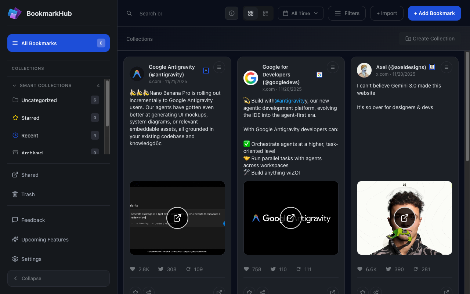Click the 2.8K likes heart icon
This screenshot has height=294, width=470.
point(133,269)
